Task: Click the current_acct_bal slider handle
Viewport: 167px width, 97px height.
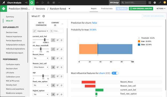Action: [x=45, y=40]
